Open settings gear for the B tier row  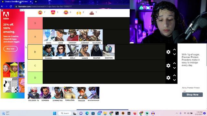click(168, 52)
